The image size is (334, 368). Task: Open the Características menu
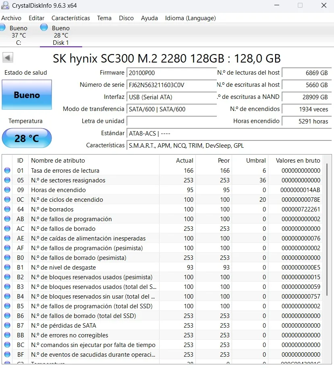click(71, 18)
